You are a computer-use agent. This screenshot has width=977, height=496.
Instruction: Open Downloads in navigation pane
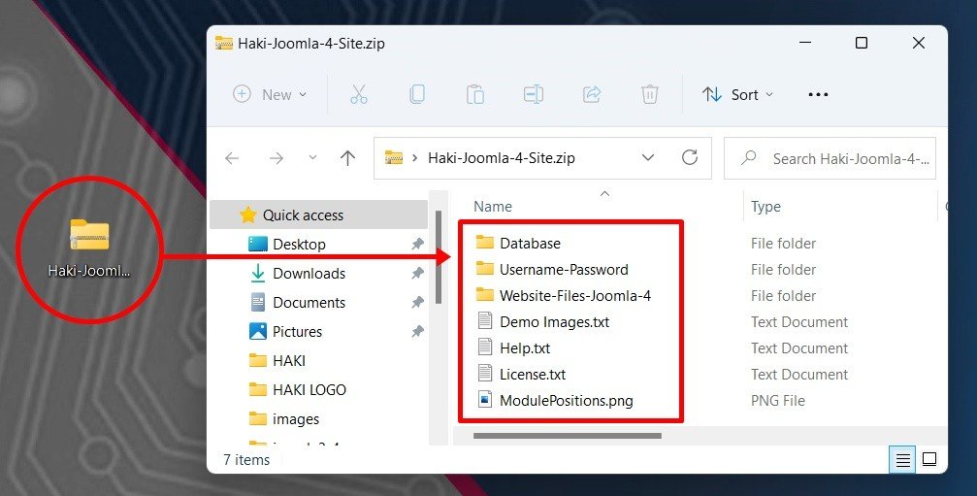pyautogui.click(x=309, y=273)
